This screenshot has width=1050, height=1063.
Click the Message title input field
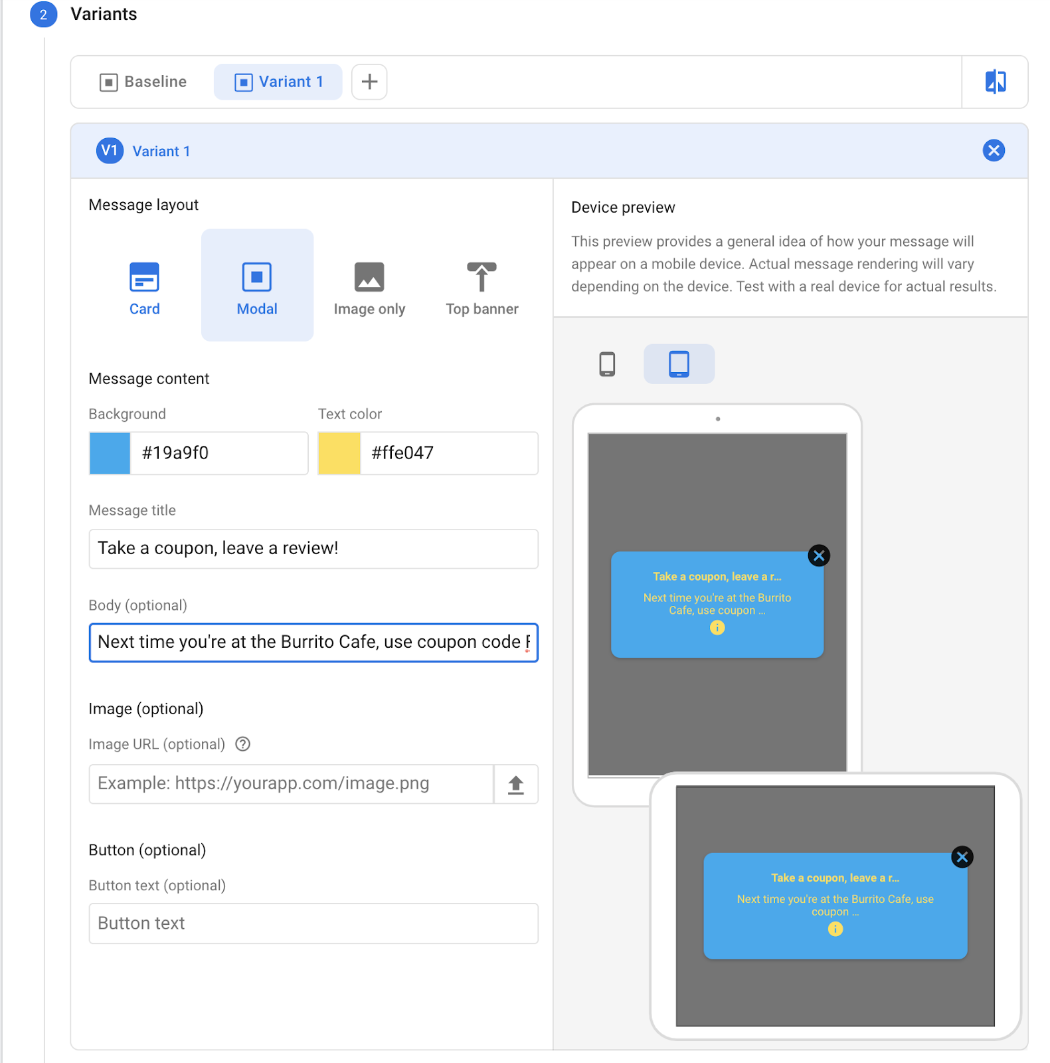tap(313, 549)
